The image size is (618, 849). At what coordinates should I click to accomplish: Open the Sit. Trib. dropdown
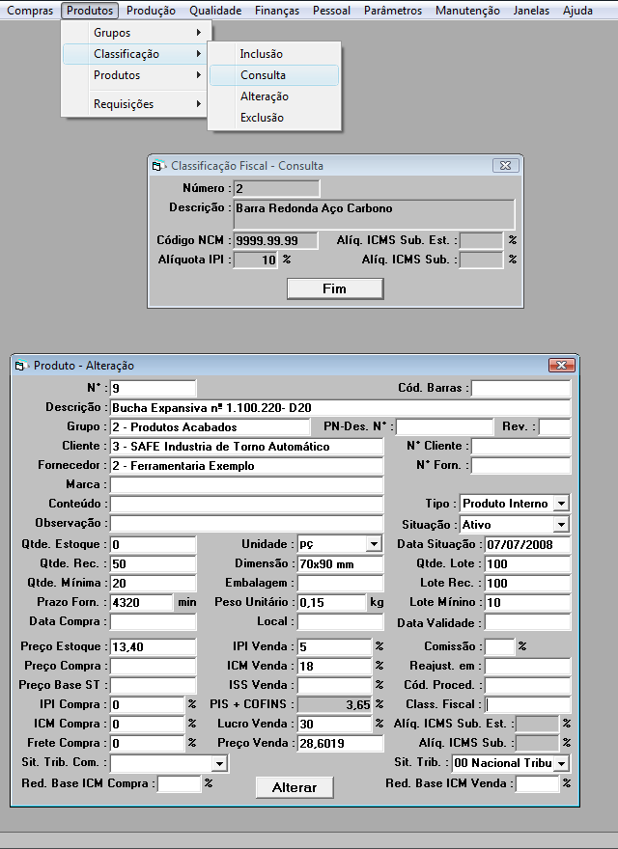point(562,764)
